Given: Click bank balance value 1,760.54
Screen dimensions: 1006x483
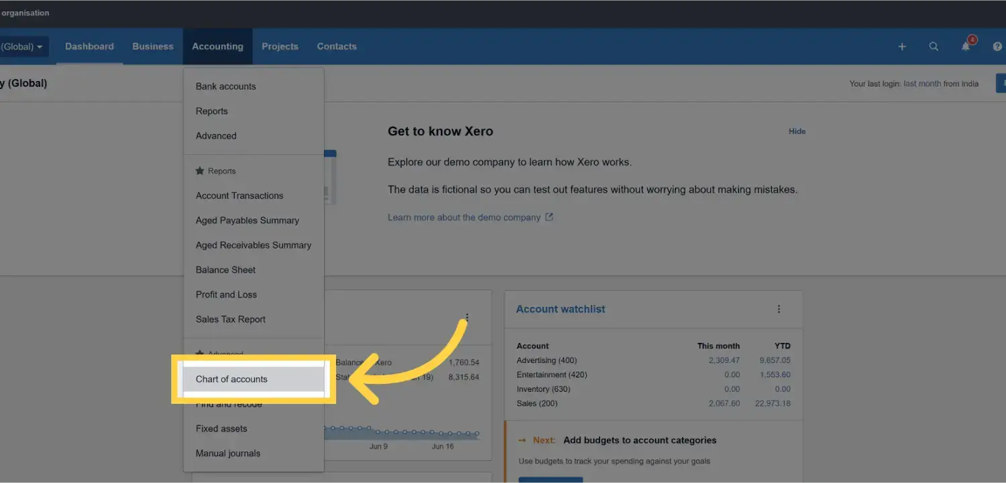Looking at the screenshot, I should coord(463,362).
